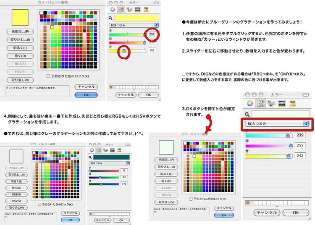
Task: Select color palettes icon in the large Color window
Action: tap(271, 103)
